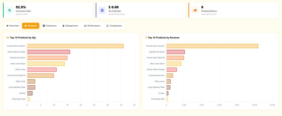
Task: Select Large Meeting Table bar in Qty chart
Action: (x=31, y=87)
